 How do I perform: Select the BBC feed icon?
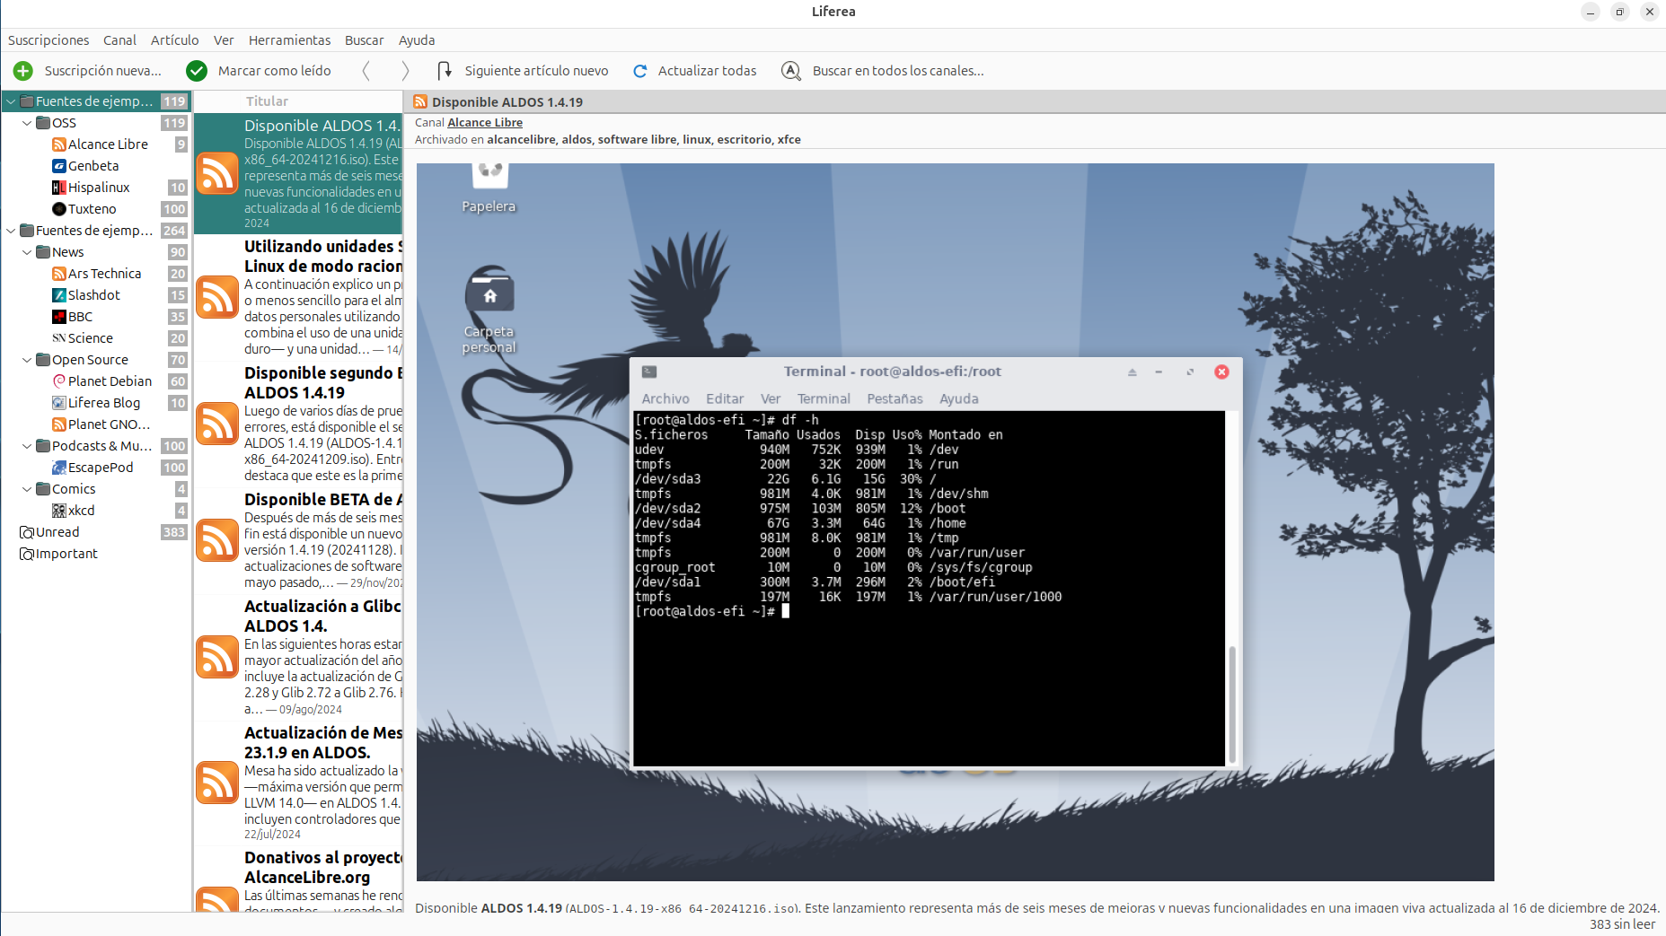coord(59,317)
